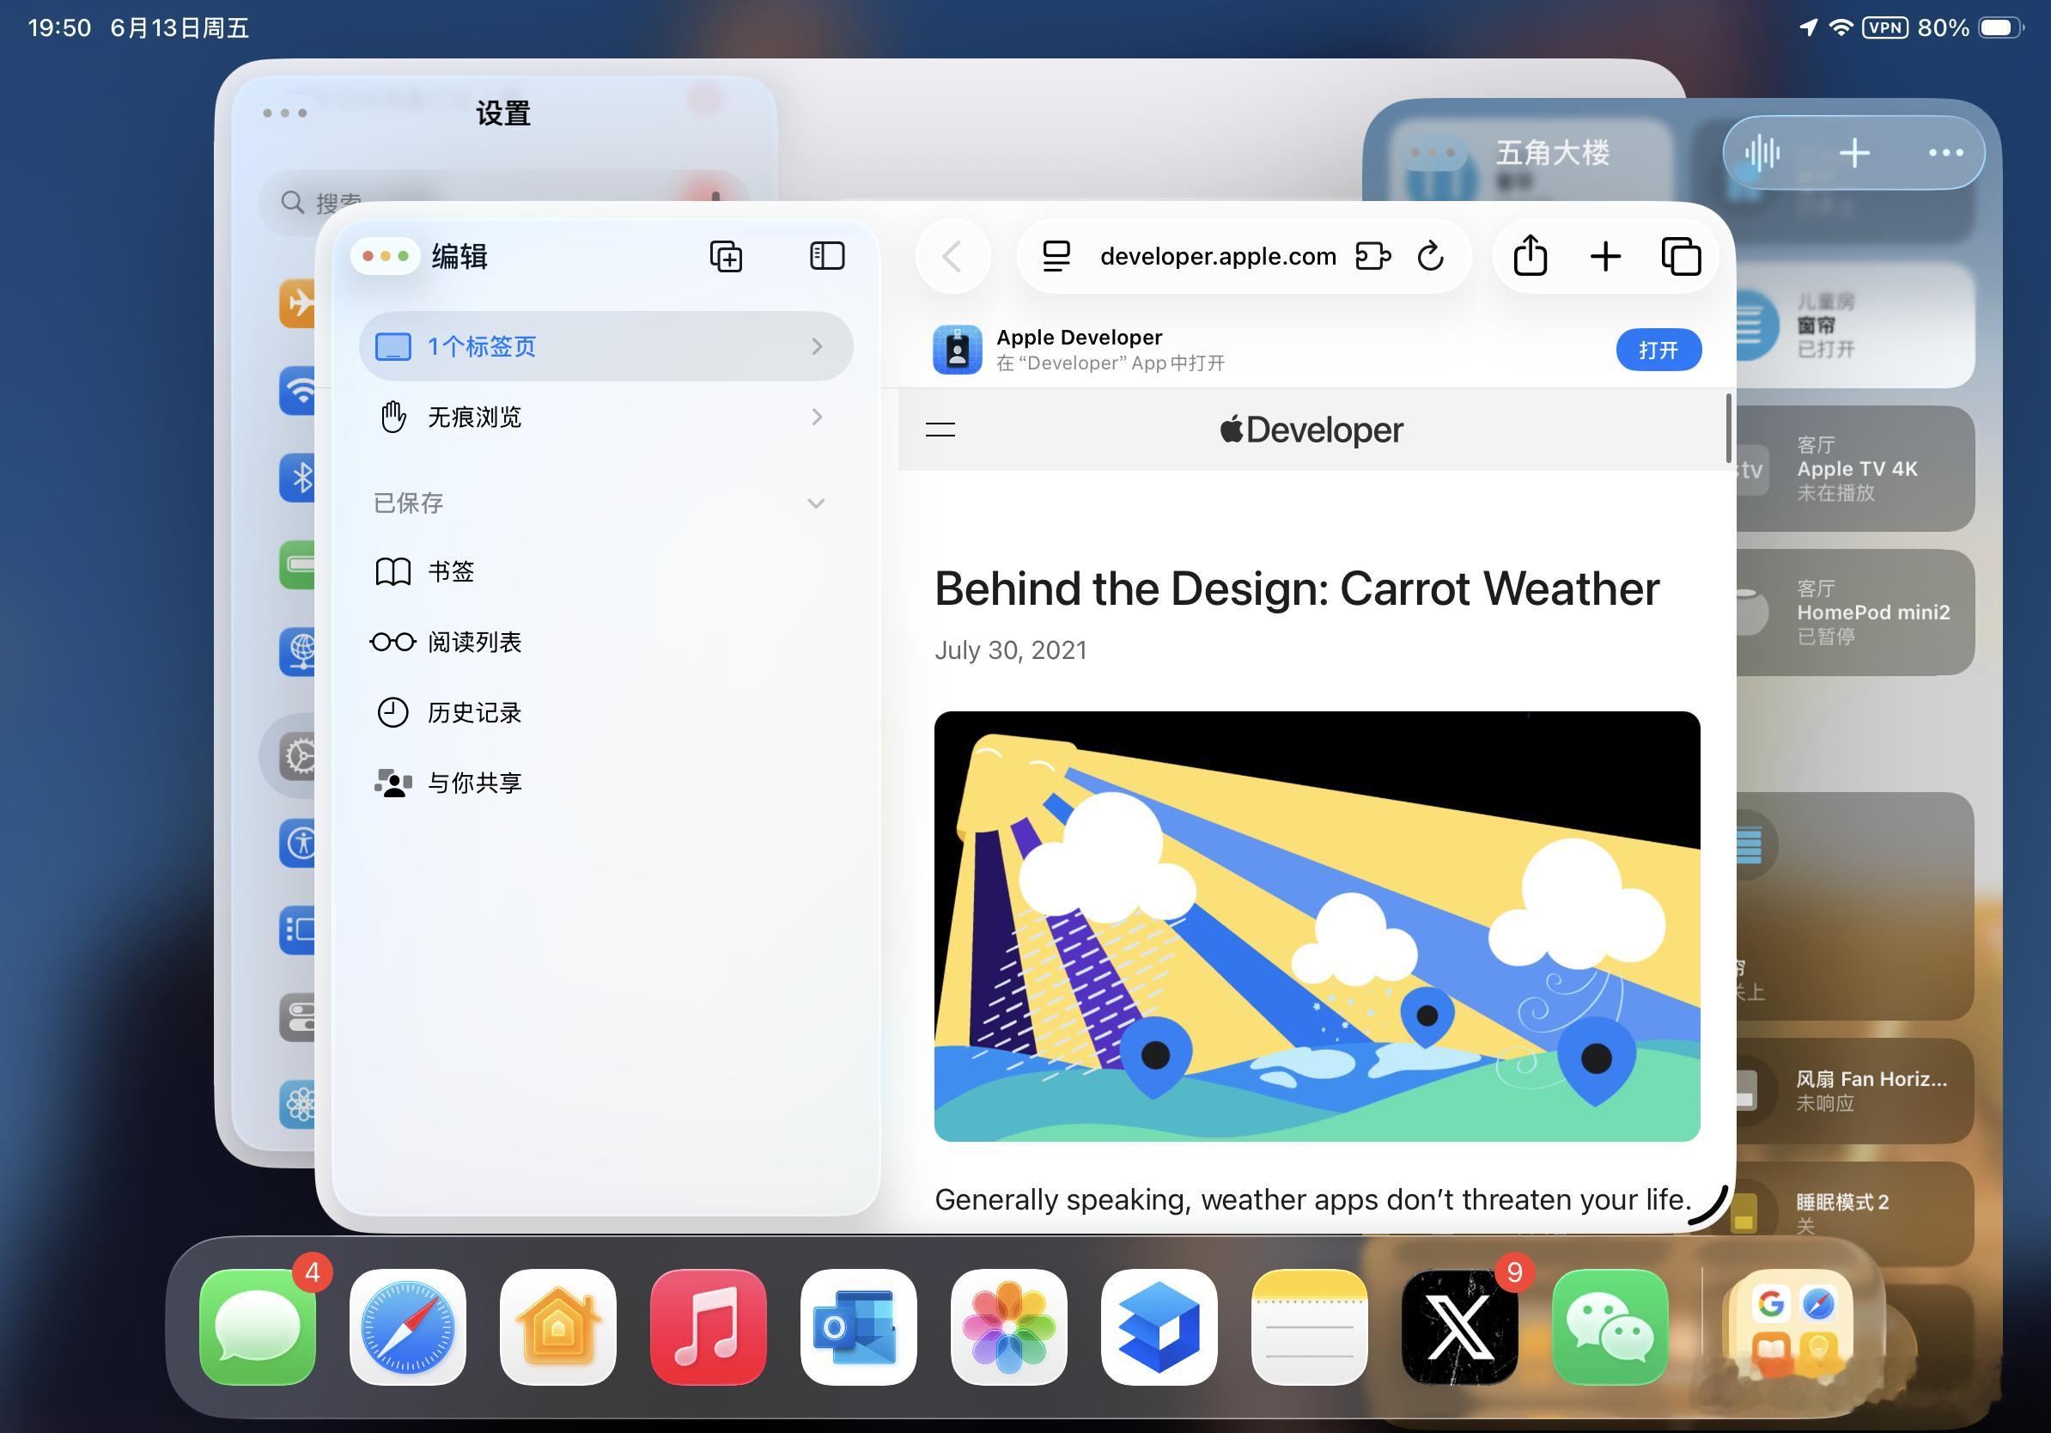Viewport: 2051px width, 1433px height.
Task: Click the 打开 button in app banner
Action: pos(1658,350)
